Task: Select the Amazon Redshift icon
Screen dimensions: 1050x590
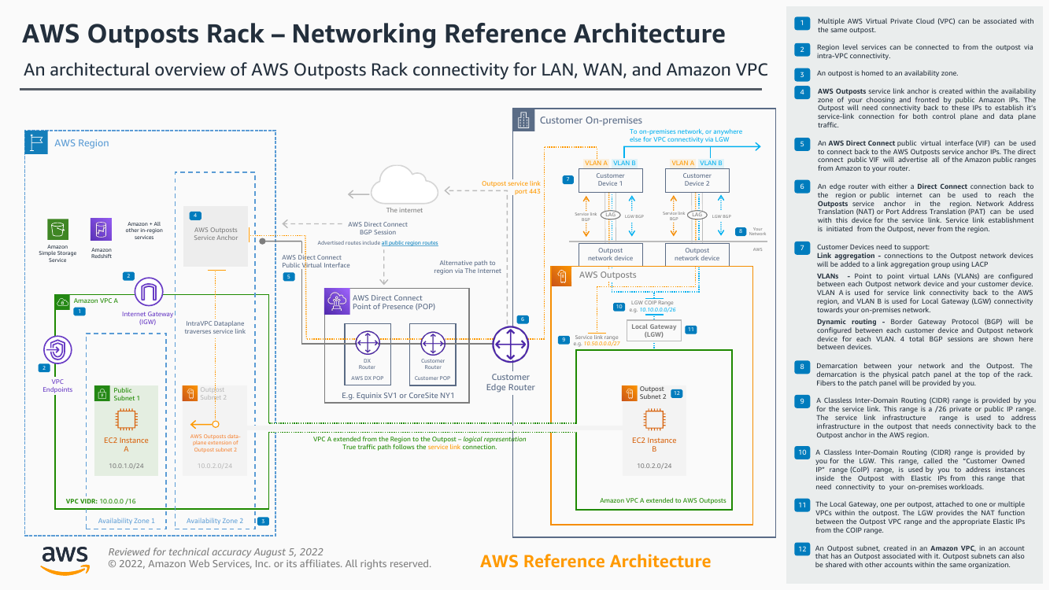Action: 101,230
